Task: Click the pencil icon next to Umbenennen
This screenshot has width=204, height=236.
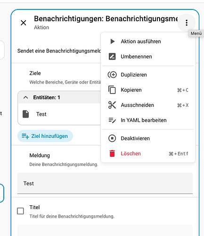Action: [x=112, y=57]
